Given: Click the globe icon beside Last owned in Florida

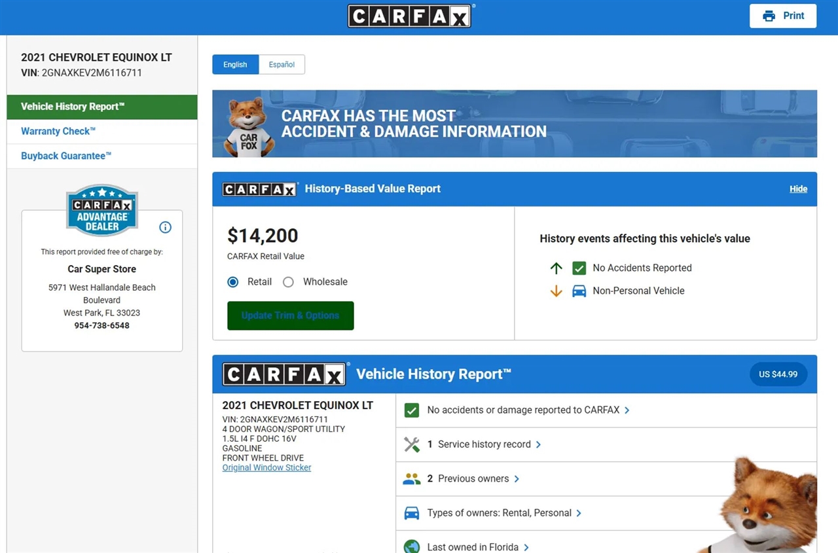Looking at the screenshot, I should pyautogui.click(x=411, y=546).
